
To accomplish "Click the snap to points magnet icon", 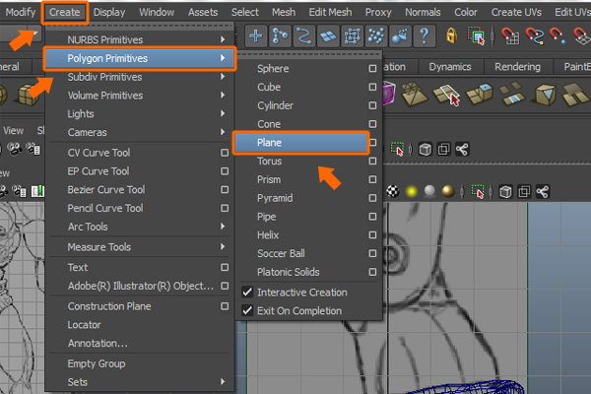I will 558,36.
